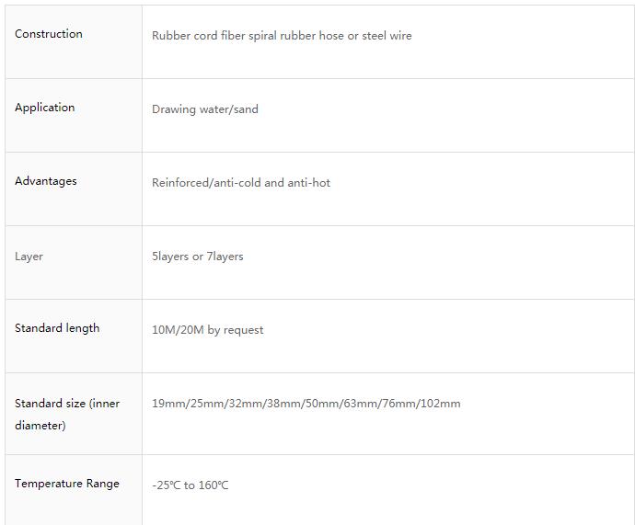Click the Standard size (inner diameter) label

[67, 414]
